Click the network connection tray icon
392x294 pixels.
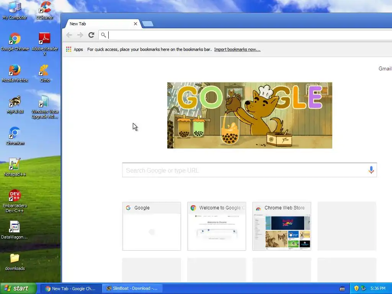[364, 288]
